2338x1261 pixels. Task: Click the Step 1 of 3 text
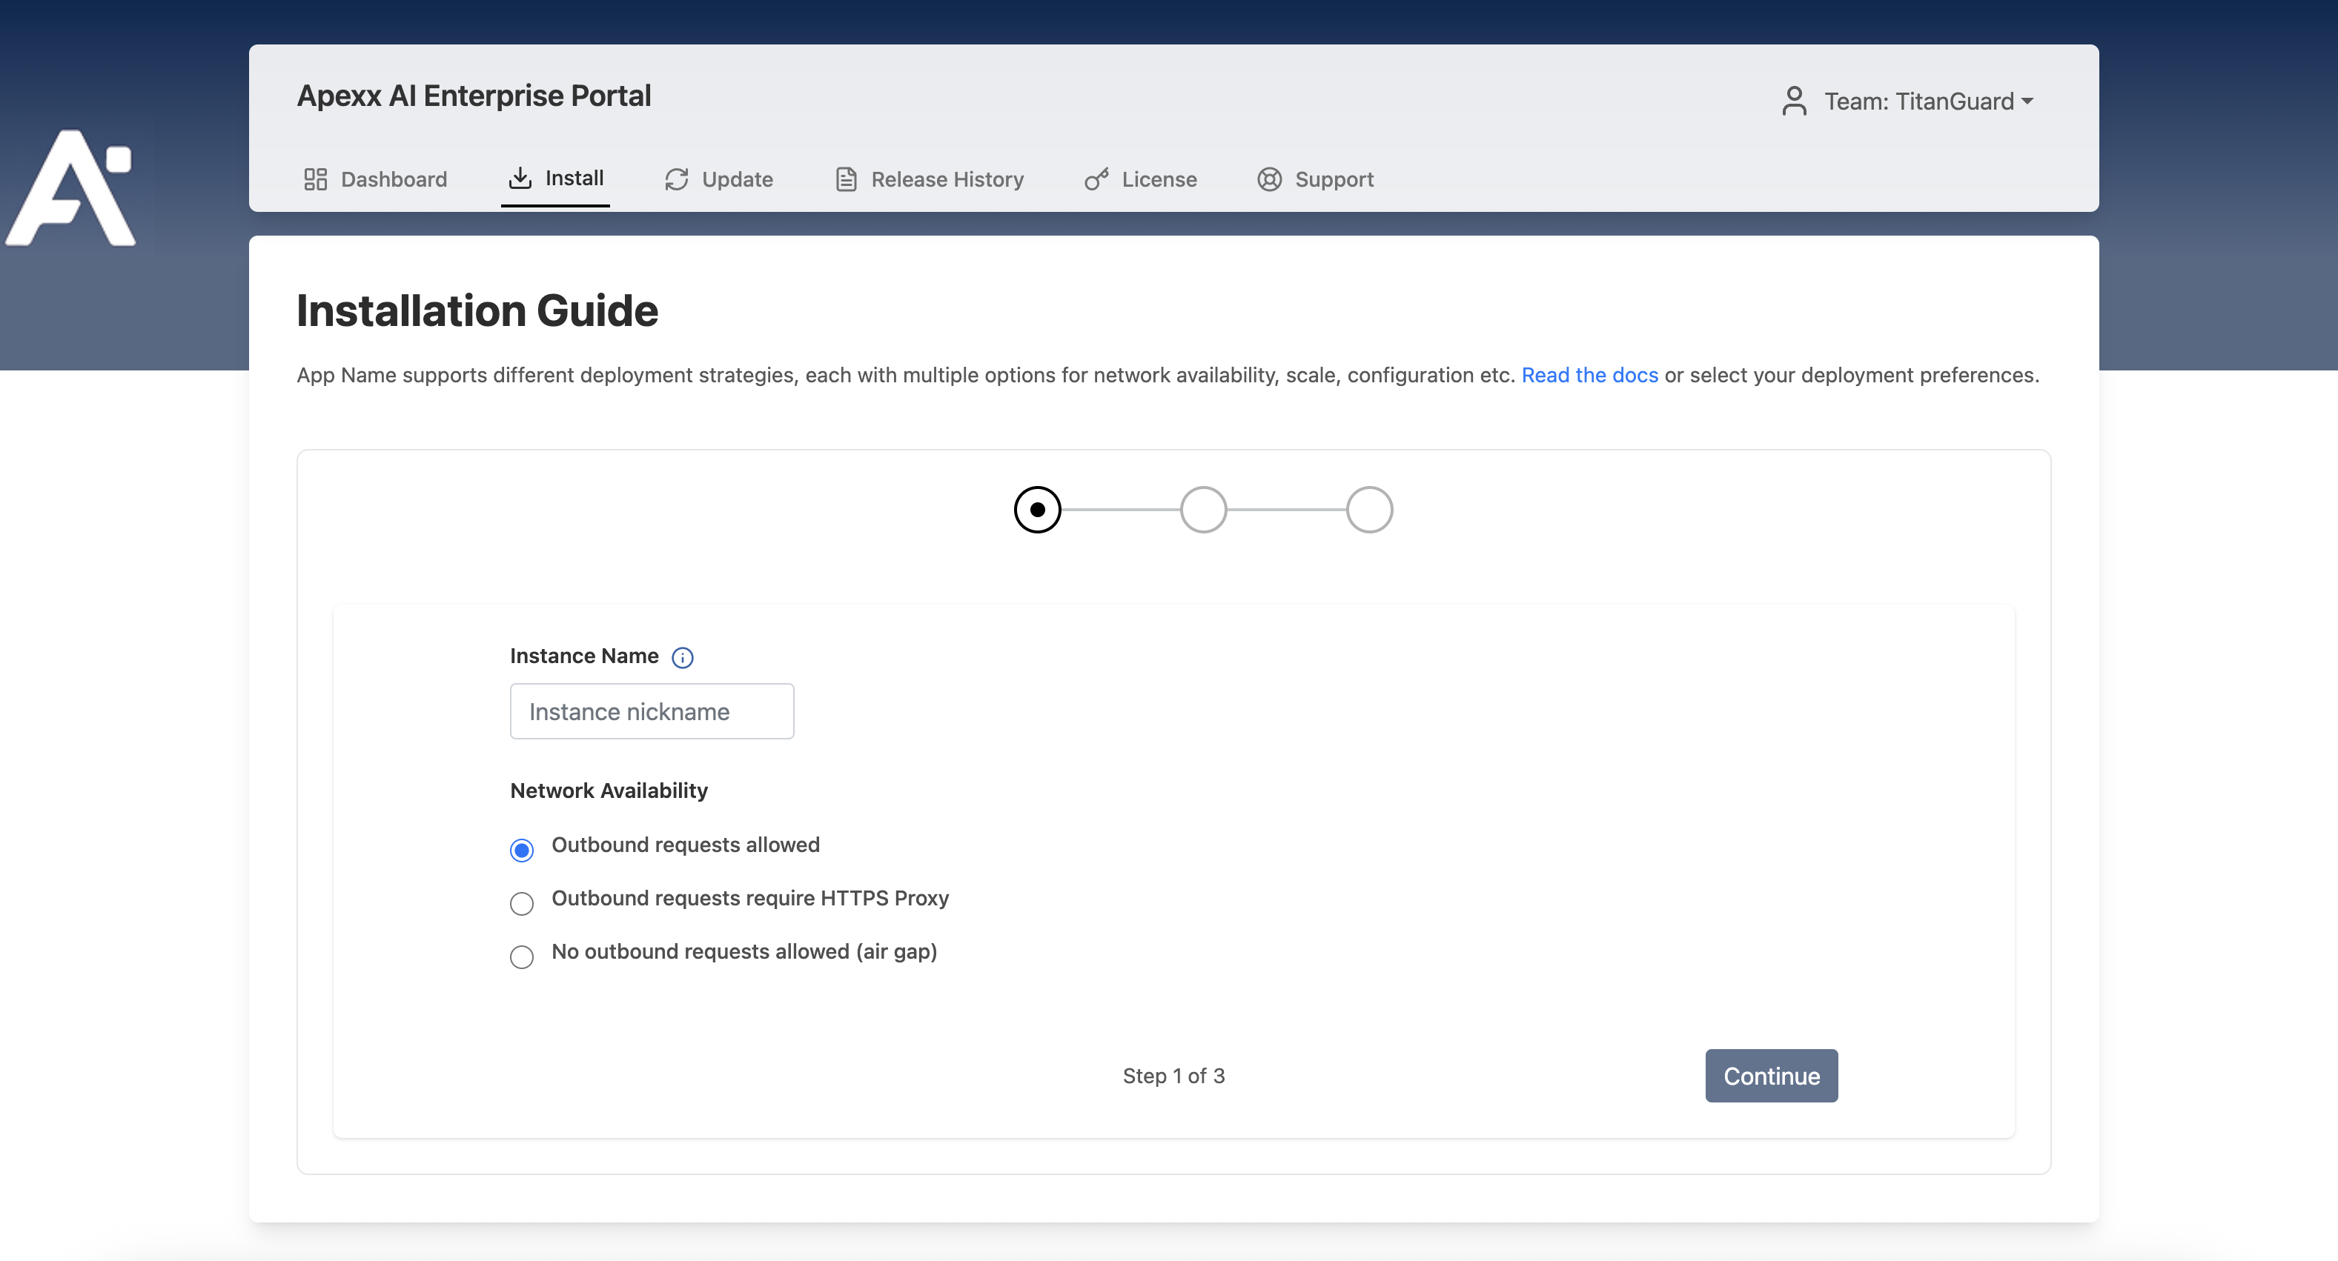pyautogui.click(x=1173, y=1076)
